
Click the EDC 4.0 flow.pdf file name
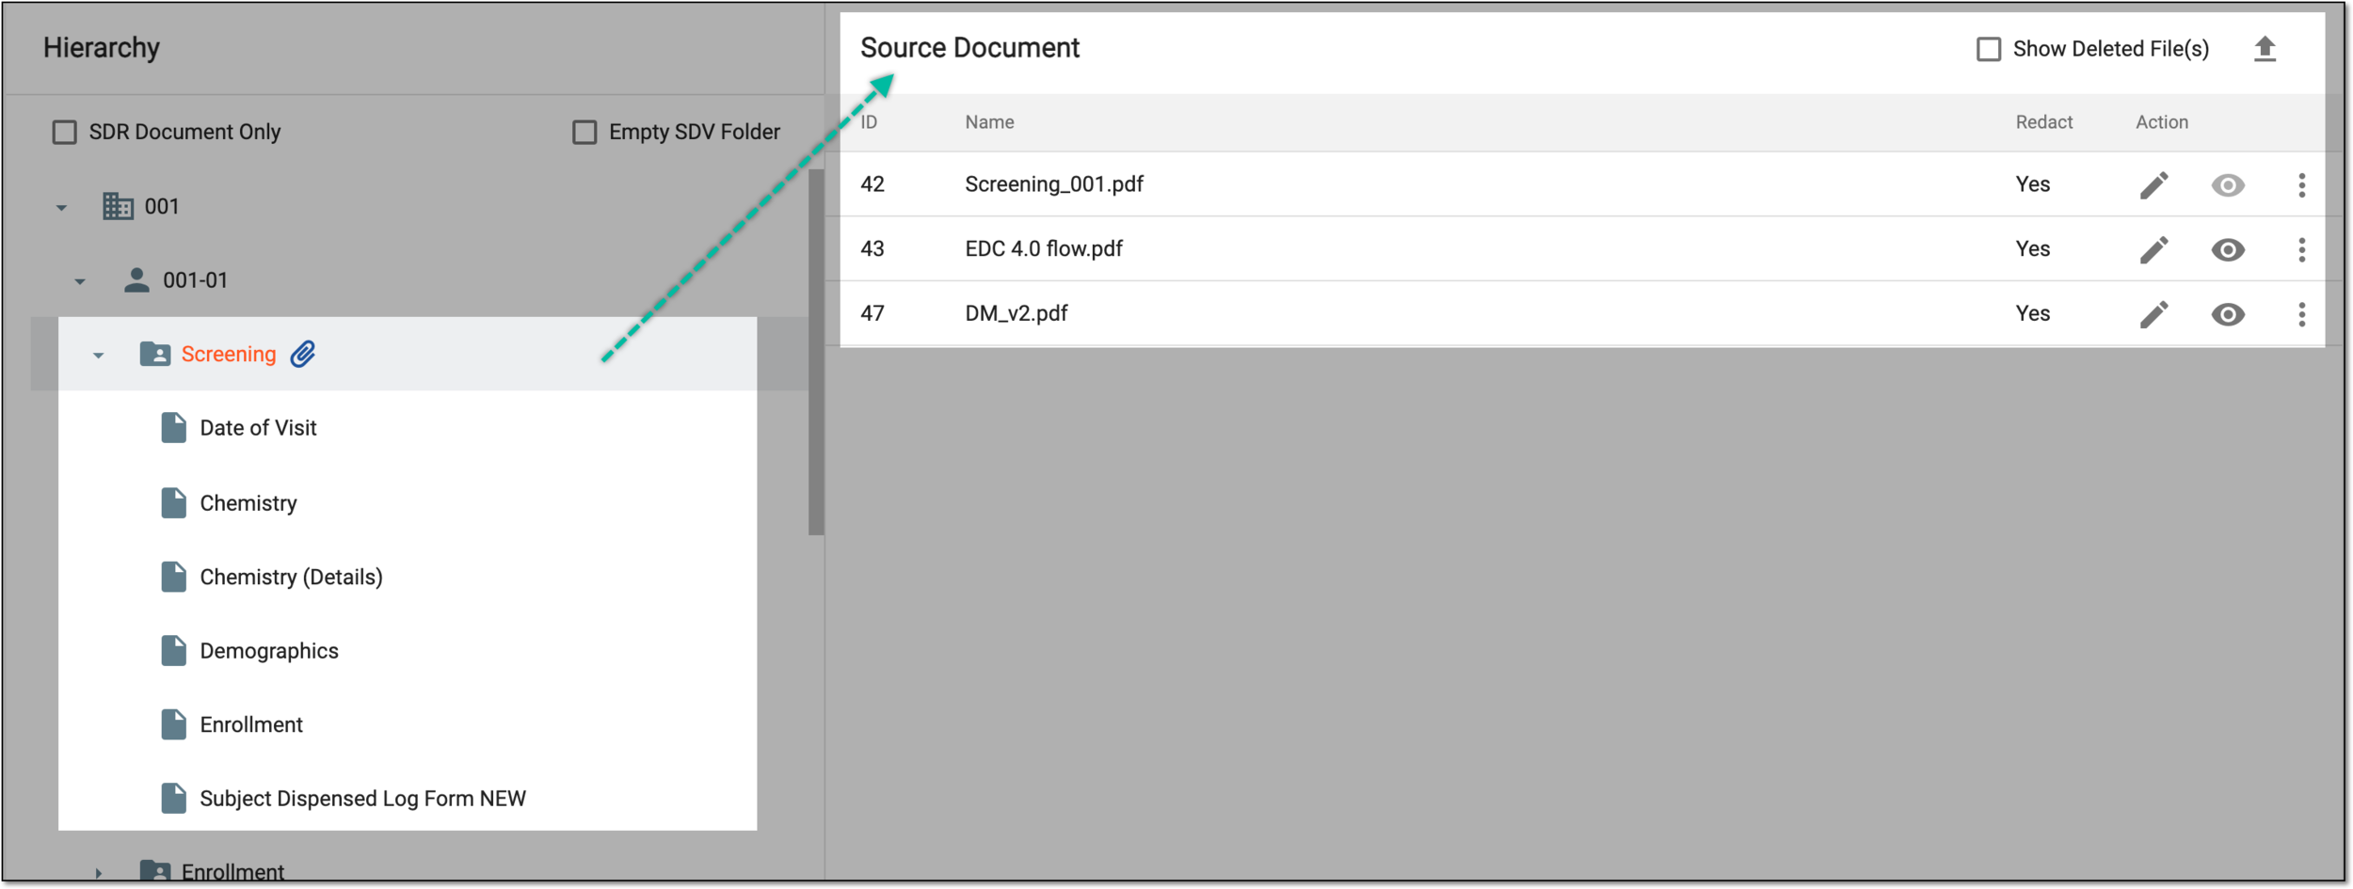1043,249
